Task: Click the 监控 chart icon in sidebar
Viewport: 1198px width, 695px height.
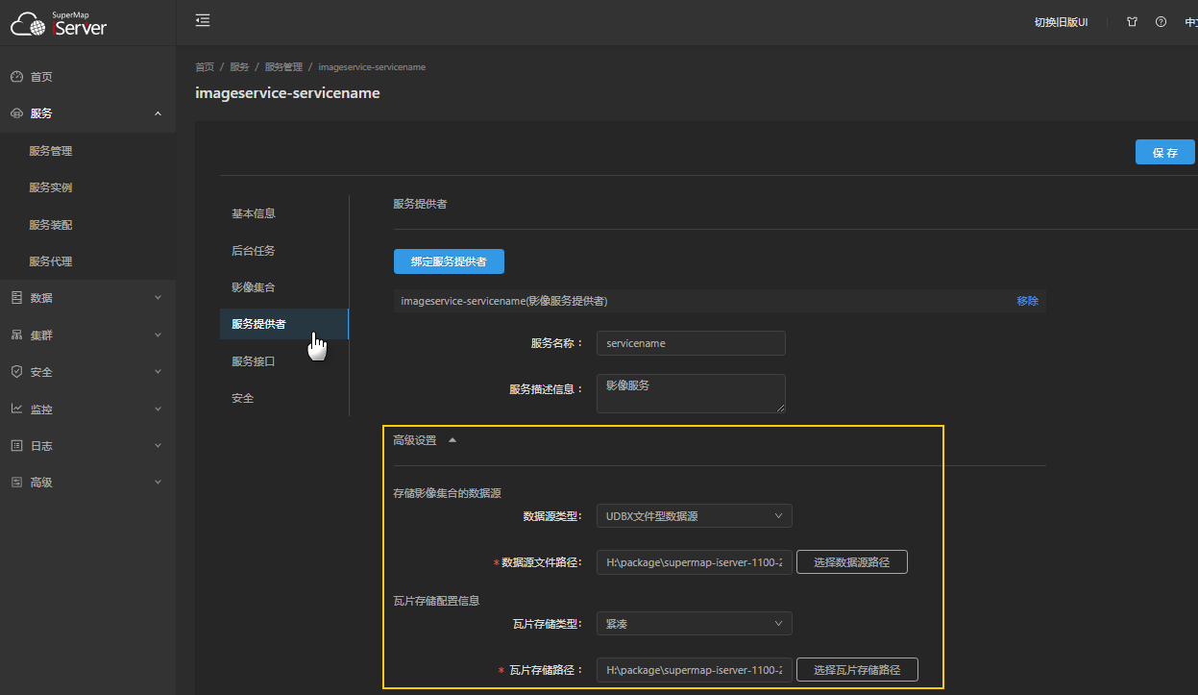Action: pyautogui.click(x=16, y=409)
